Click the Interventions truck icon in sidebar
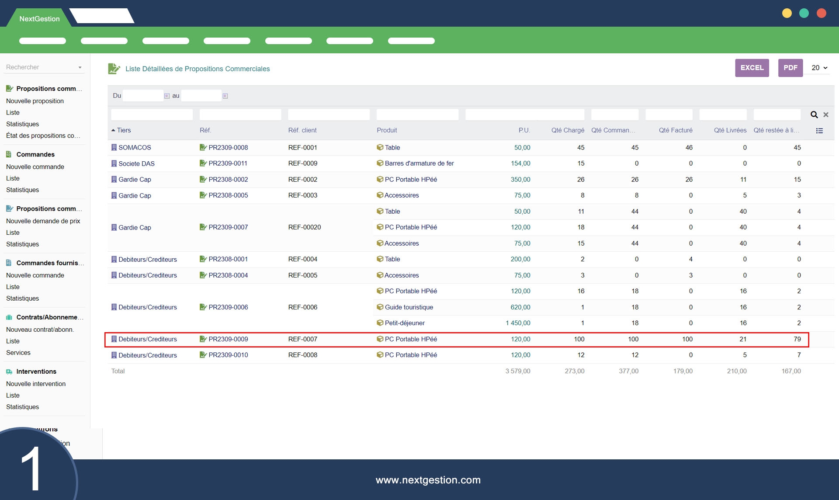 [9, 372]
